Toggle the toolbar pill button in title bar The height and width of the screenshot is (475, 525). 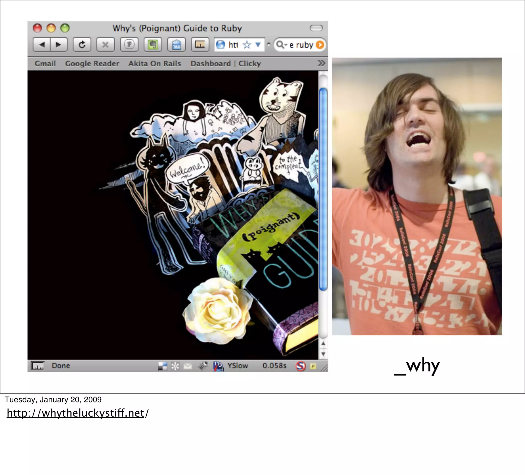pos(316,28)
